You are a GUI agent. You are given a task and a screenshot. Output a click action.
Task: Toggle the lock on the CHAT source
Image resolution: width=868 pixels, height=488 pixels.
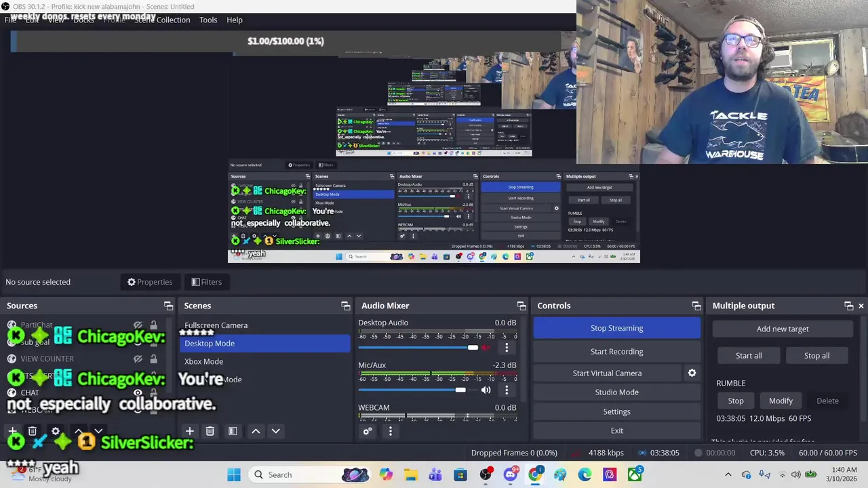(154, 392)
